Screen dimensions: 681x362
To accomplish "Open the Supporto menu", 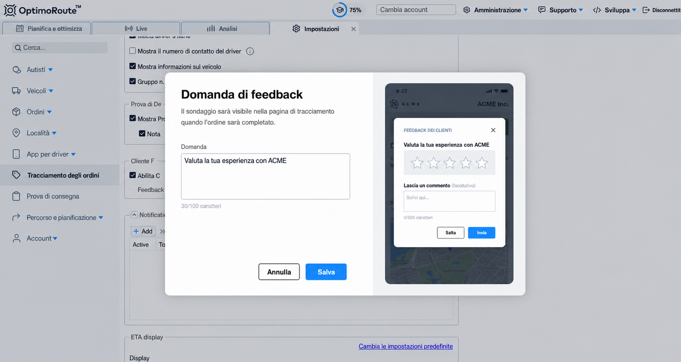I will 561,10.
